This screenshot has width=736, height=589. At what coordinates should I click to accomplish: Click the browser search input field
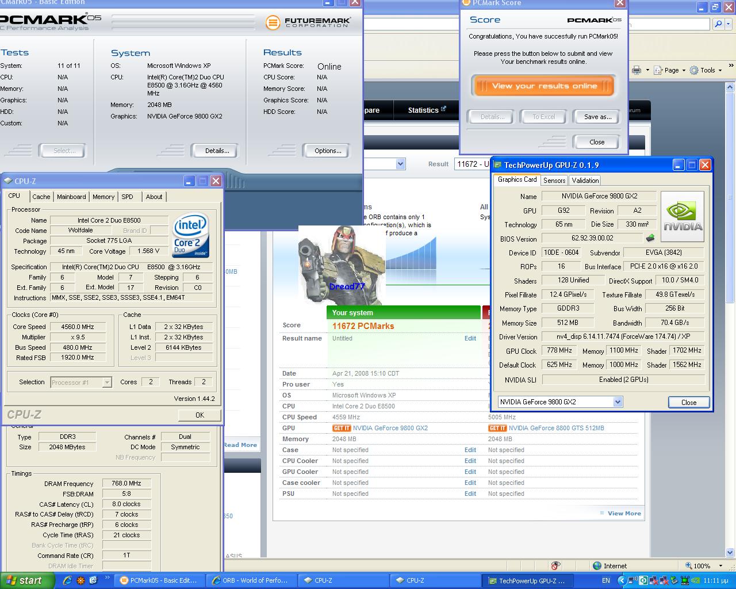coord(669,24)
